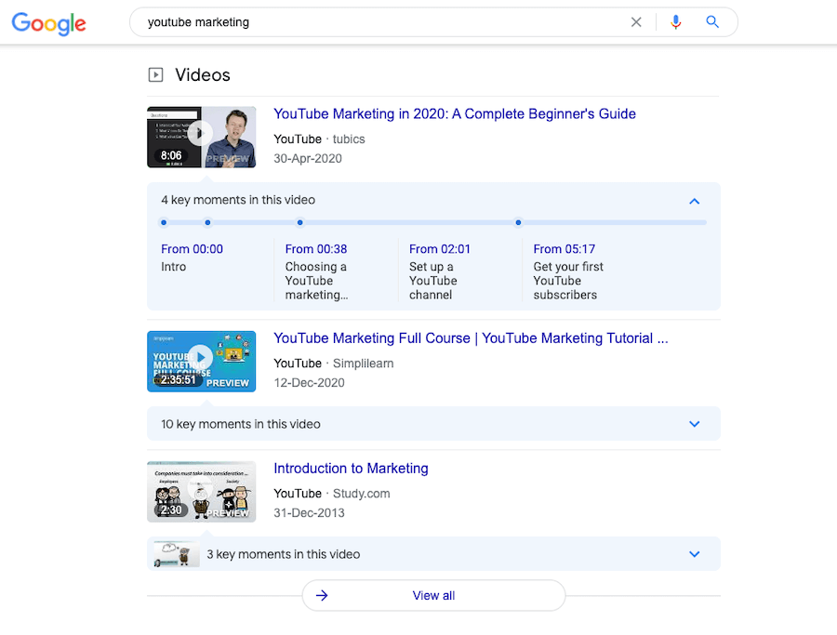Click the 4 key moments in this video label
The height and width of the screenshot is (635, 837).
point(238,200)
